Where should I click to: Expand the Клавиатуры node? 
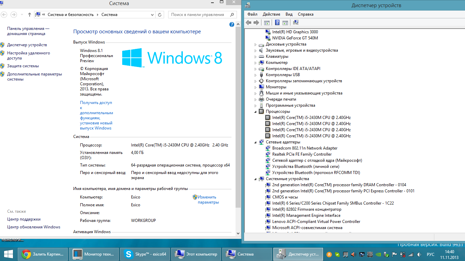click(x=256, y=57)
